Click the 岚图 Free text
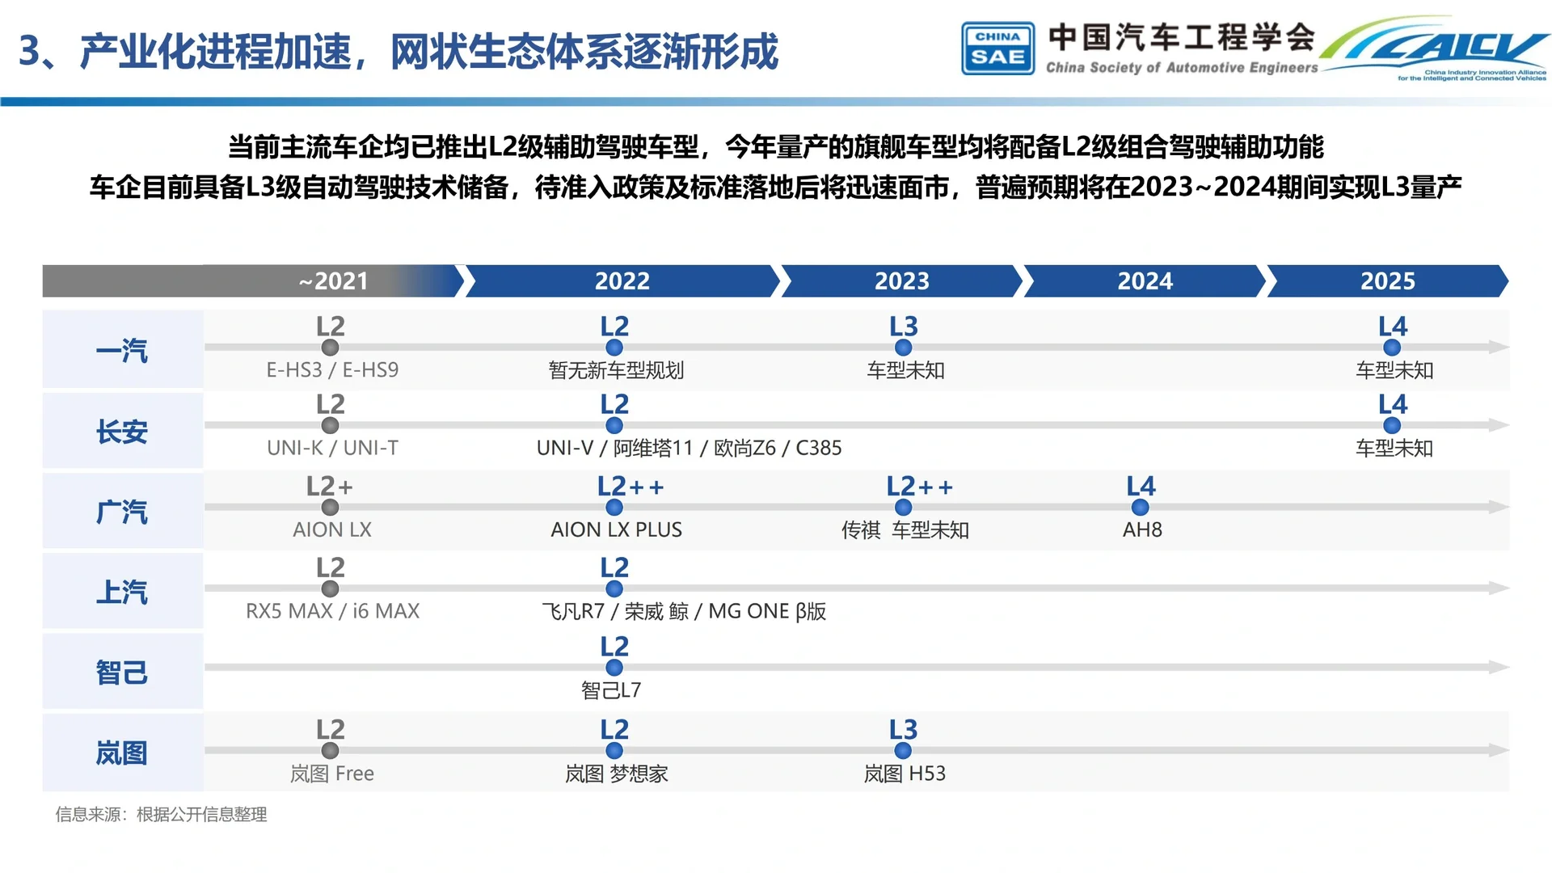The width and height of the screenshot is (1552, 873). [332, 774]
